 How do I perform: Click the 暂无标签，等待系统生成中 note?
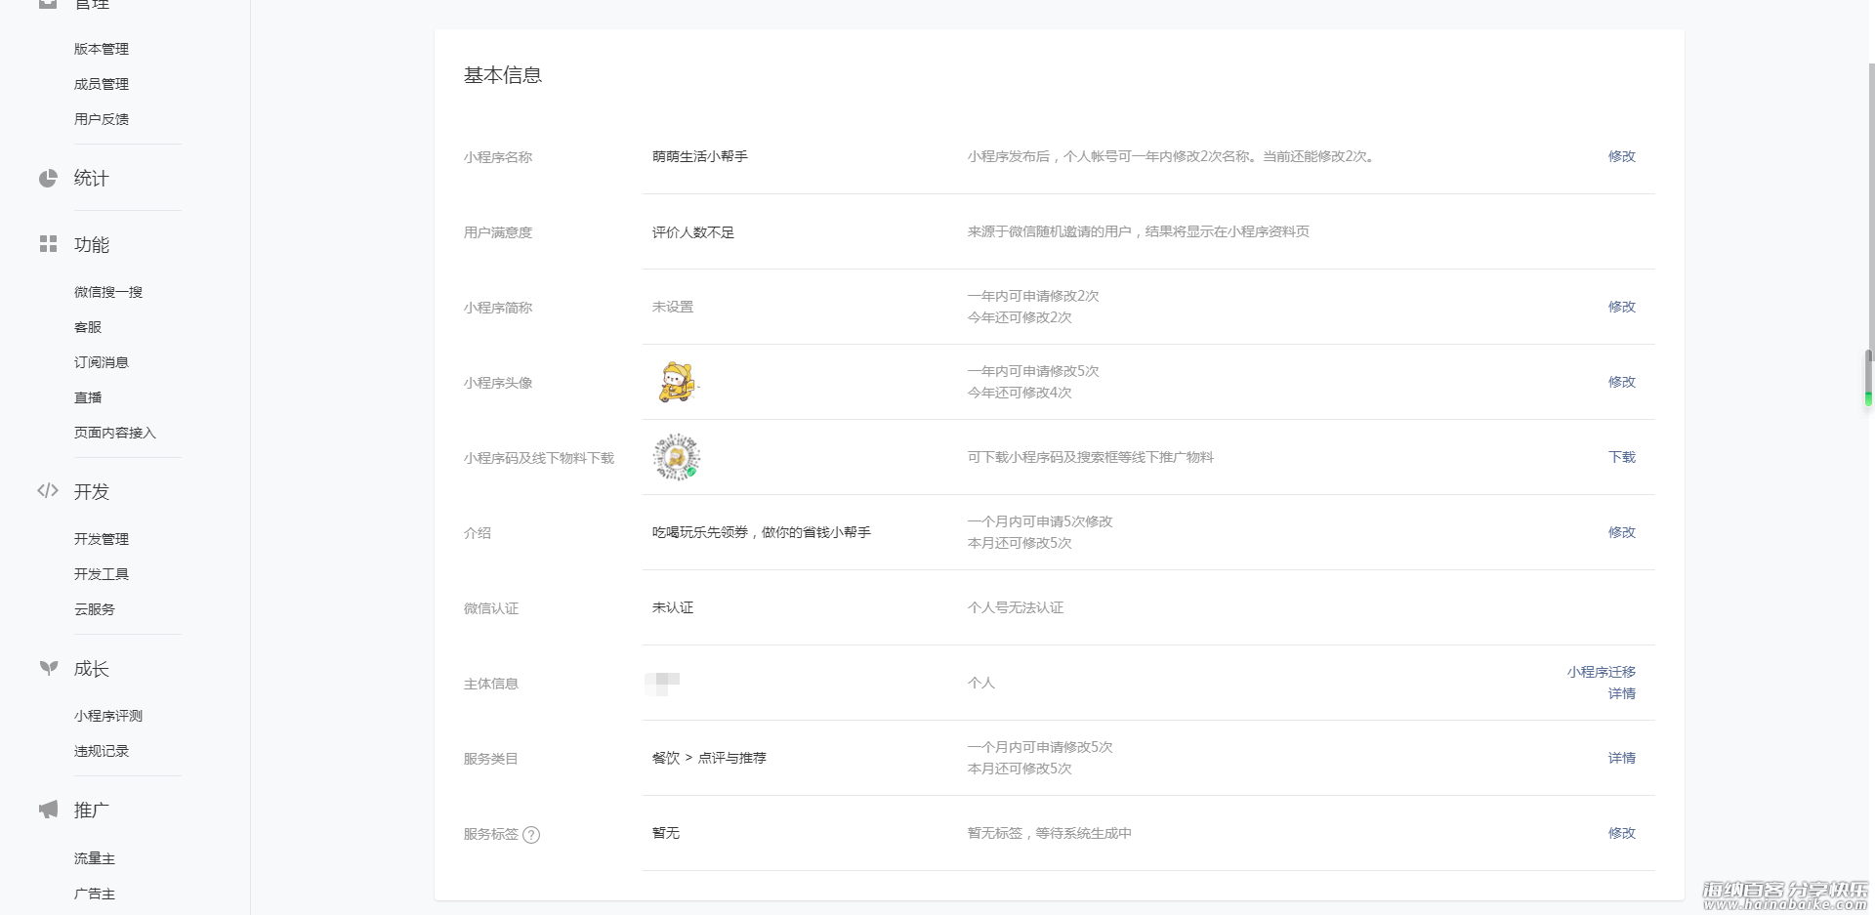pos(1050,833)
